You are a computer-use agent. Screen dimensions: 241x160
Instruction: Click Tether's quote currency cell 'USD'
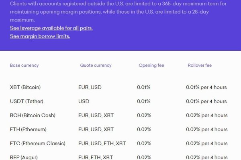84,101
